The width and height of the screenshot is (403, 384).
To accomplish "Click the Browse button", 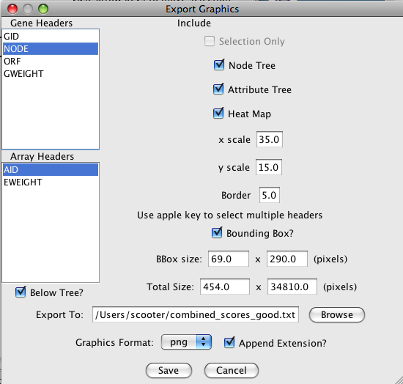I will pyautogui.click(x=337, y=314).
